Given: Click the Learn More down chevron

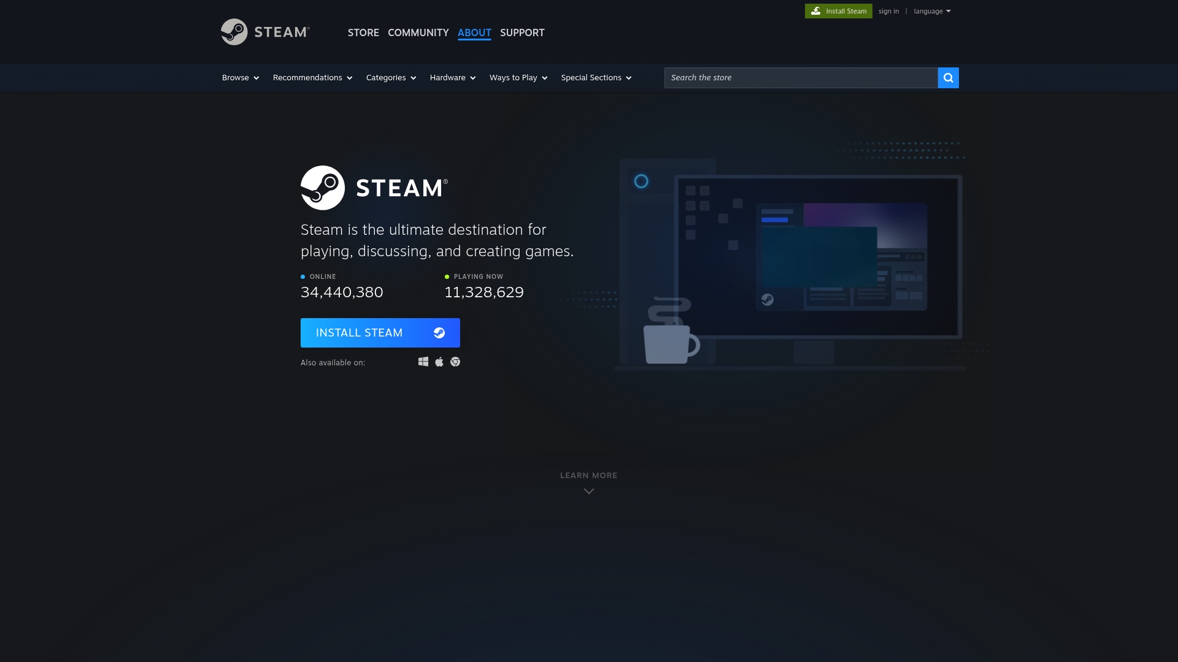Looking at the screenshot, I should pyautogui.click(x=589, y=491).
